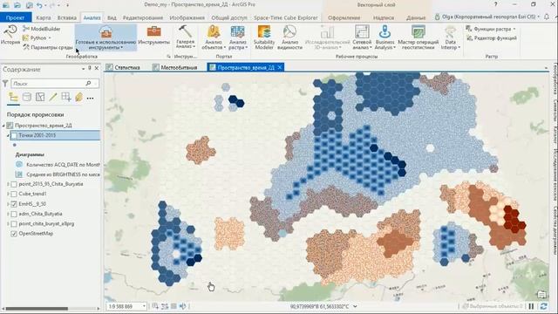Open Olga sign-in account dropdown

[x=487, y=17]
